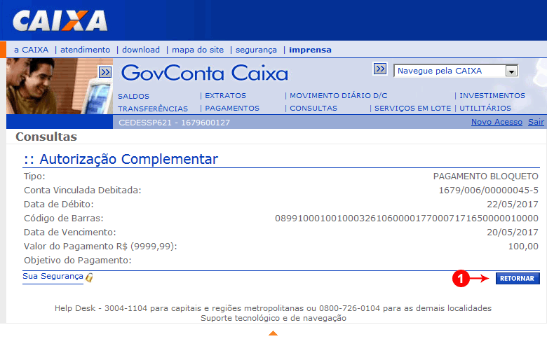Click the Novo Acesso link

pos(497,122)
